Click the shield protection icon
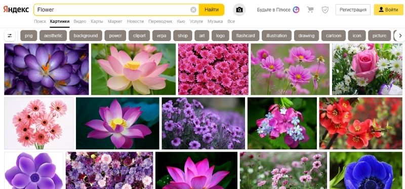This screenshot has width=405, height=189. coord(325,10)
